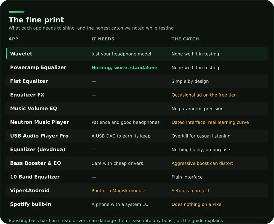Click 'Simple by design' catch text

(x=190, y=81)
